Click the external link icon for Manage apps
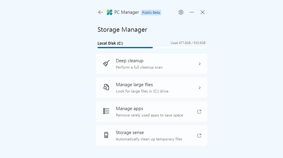This screenshot has width=283, height=158. pos(199,112)
